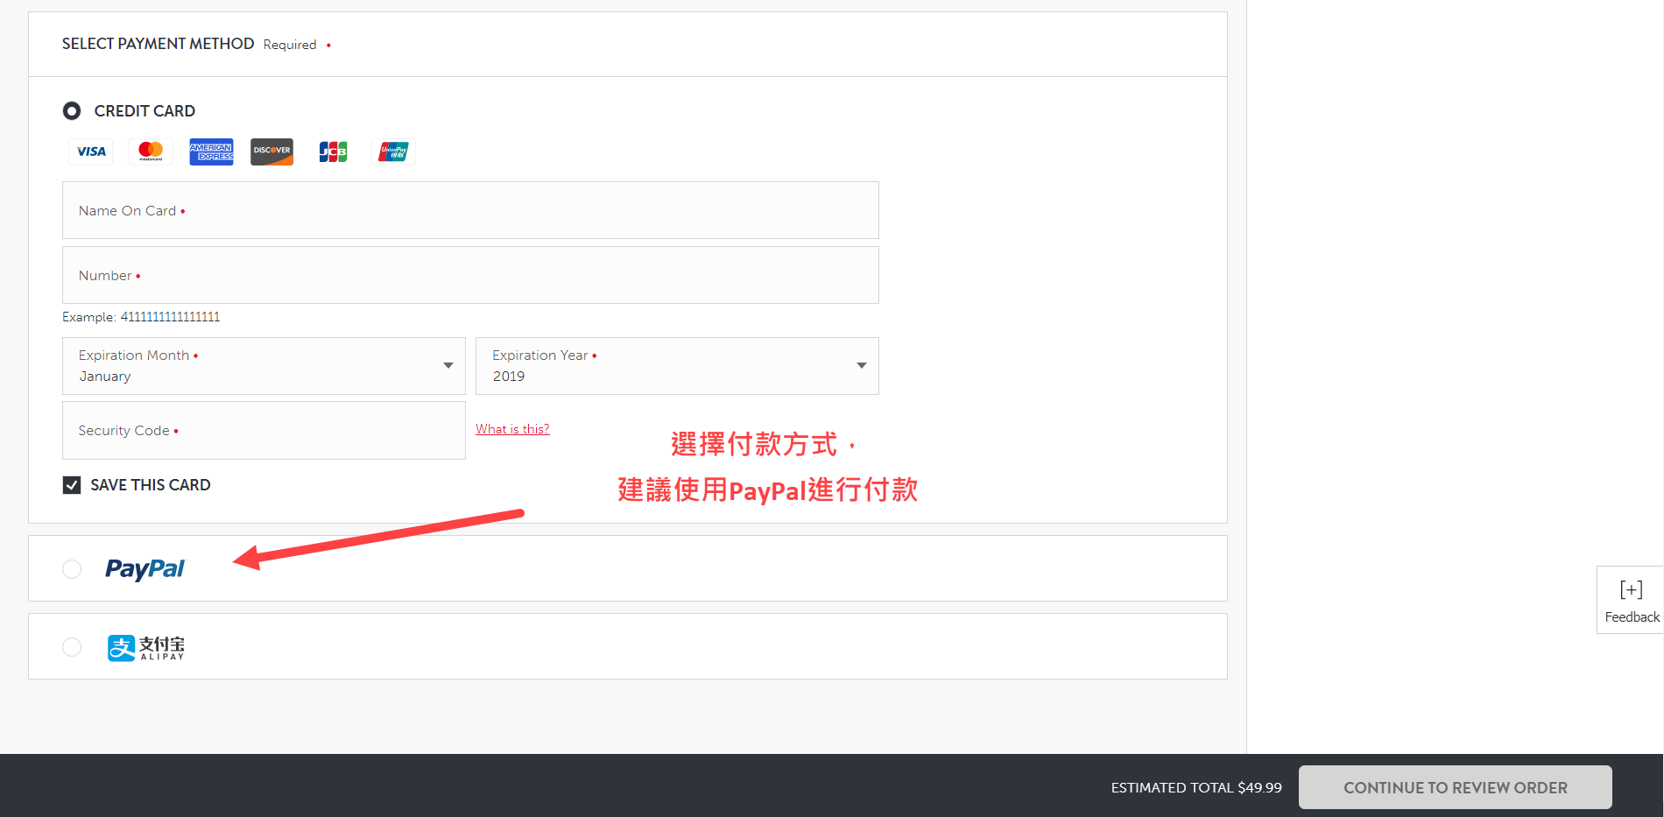Select the Credit Card radio button
This screenshot has width=1664, height=817.
[72, 111]
